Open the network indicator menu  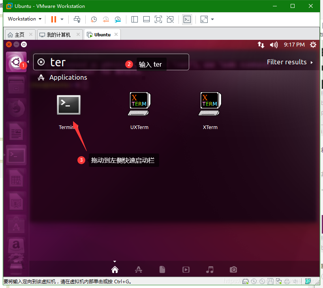261,45
